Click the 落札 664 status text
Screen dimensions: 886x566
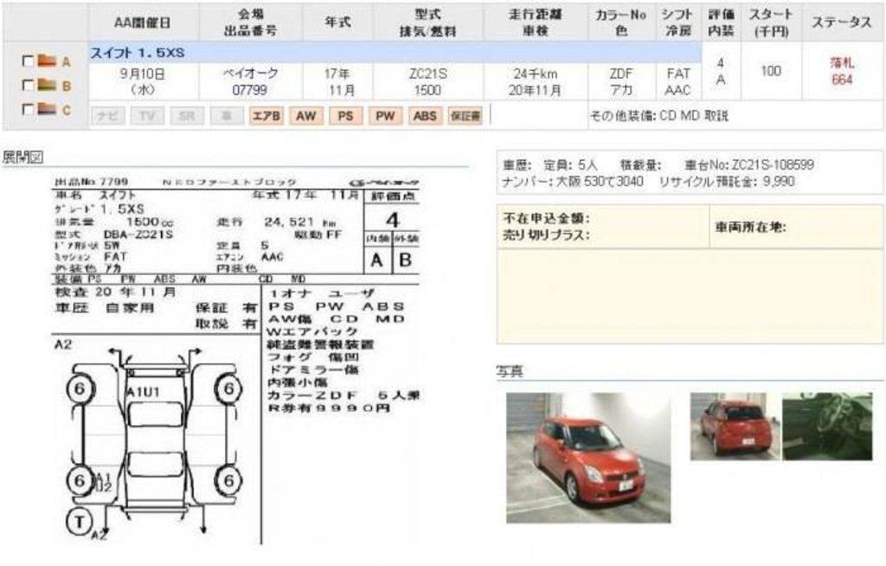[x=841, y=71]
